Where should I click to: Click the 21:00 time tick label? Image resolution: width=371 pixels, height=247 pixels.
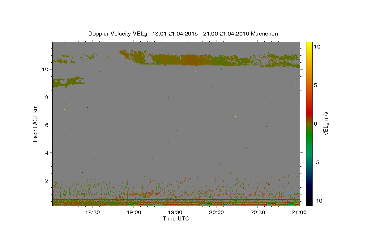pos(299,212)
